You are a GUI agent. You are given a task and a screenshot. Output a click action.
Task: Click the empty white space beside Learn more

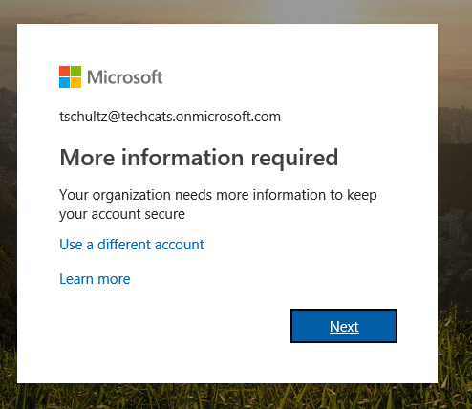tap(255, 279)
